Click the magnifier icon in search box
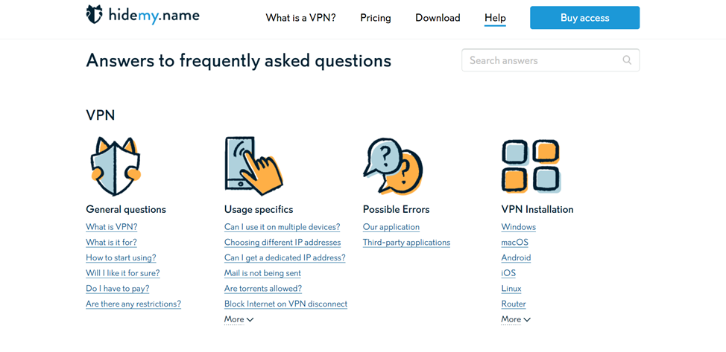This screenshot has width=726, height=352. point(627,60)
